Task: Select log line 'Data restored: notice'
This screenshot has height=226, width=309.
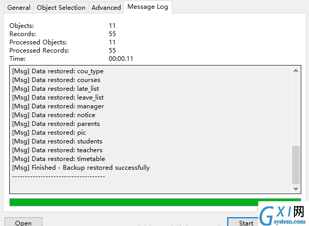Action: point(54,115)
